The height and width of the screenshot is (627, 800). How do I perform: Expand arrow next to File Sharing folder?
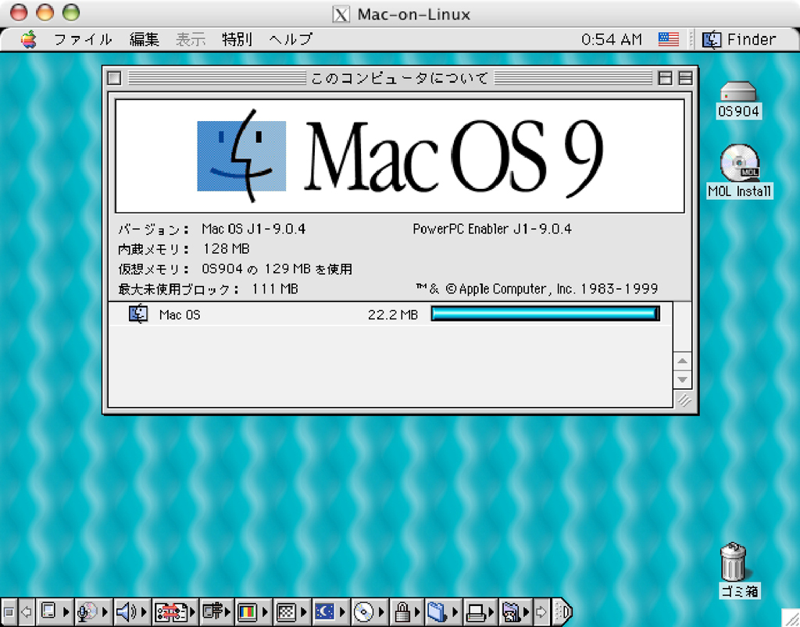pos(455,611)
